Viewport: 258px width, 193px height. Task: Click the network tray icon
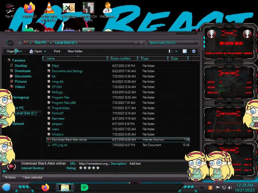[224, 187]
